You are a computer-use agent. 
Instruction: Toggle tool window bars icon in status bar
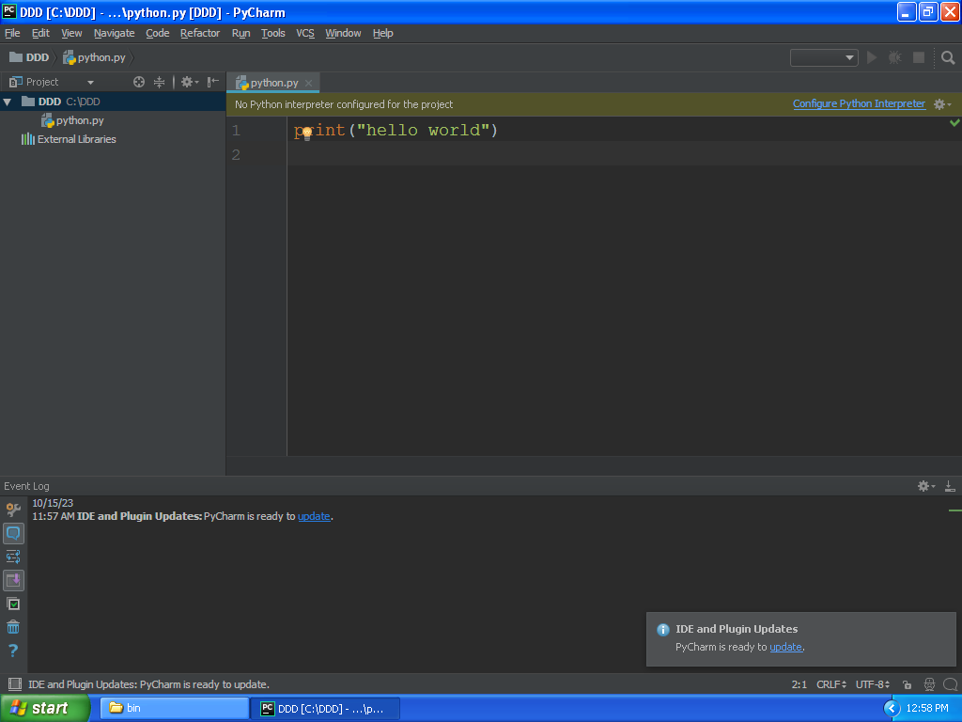[15, 684]
